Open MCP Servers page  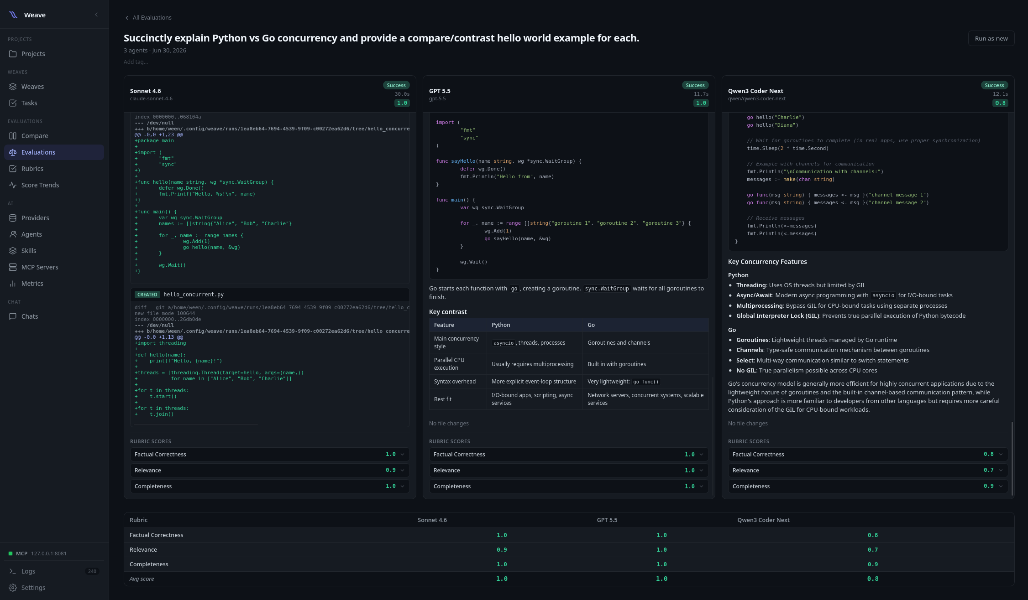pos(54,267)
